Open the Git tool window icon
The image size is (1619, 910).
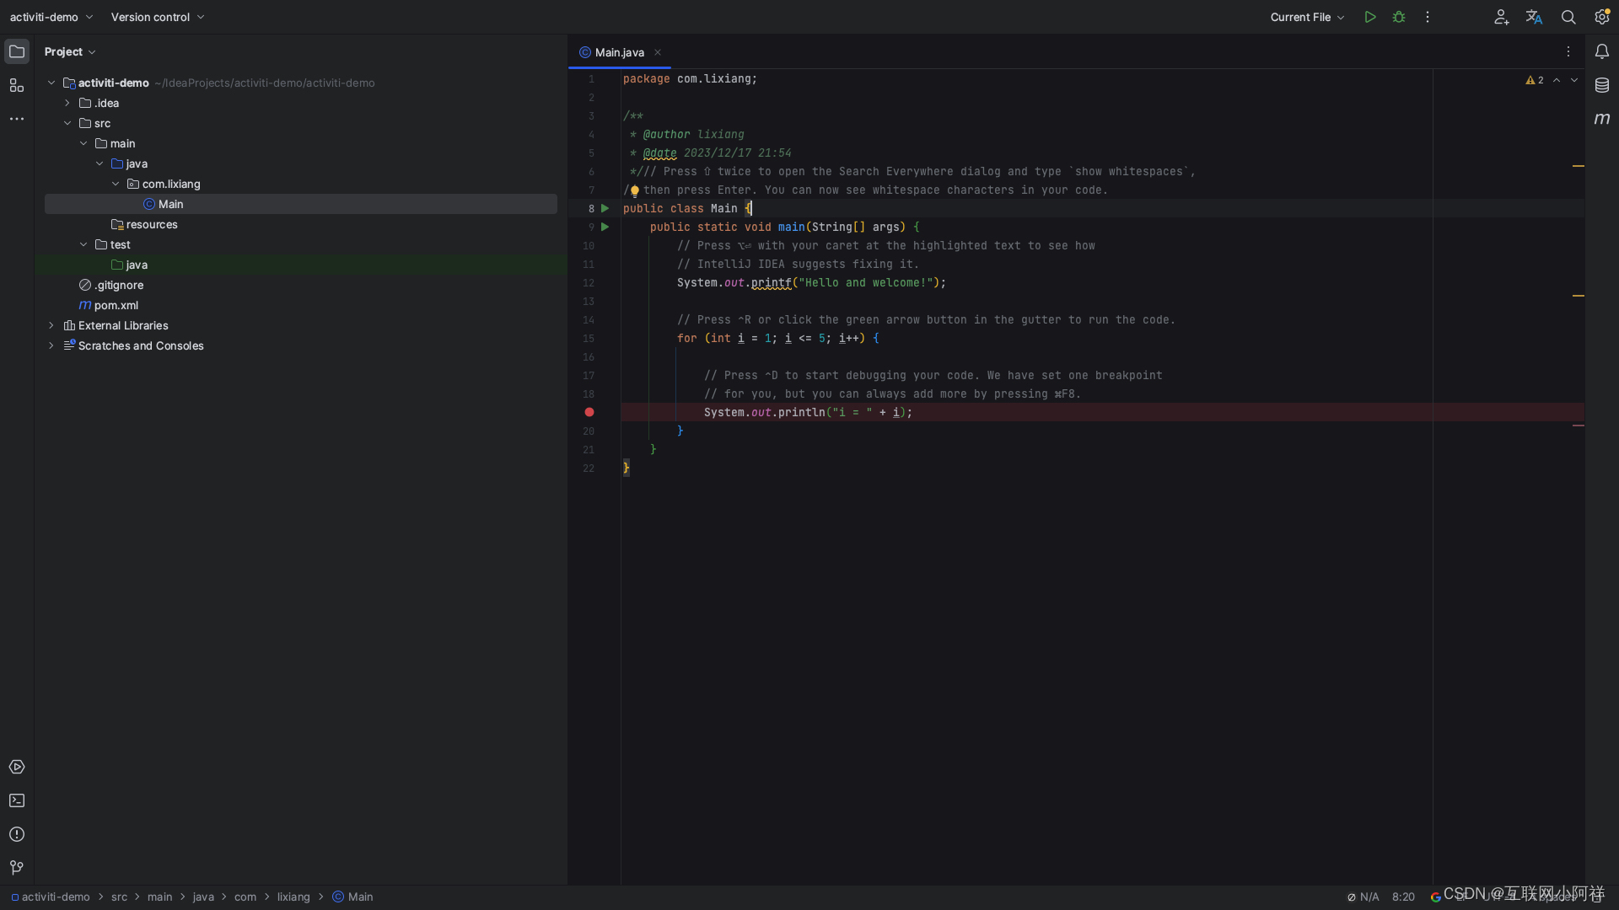[x=17, y=868]
